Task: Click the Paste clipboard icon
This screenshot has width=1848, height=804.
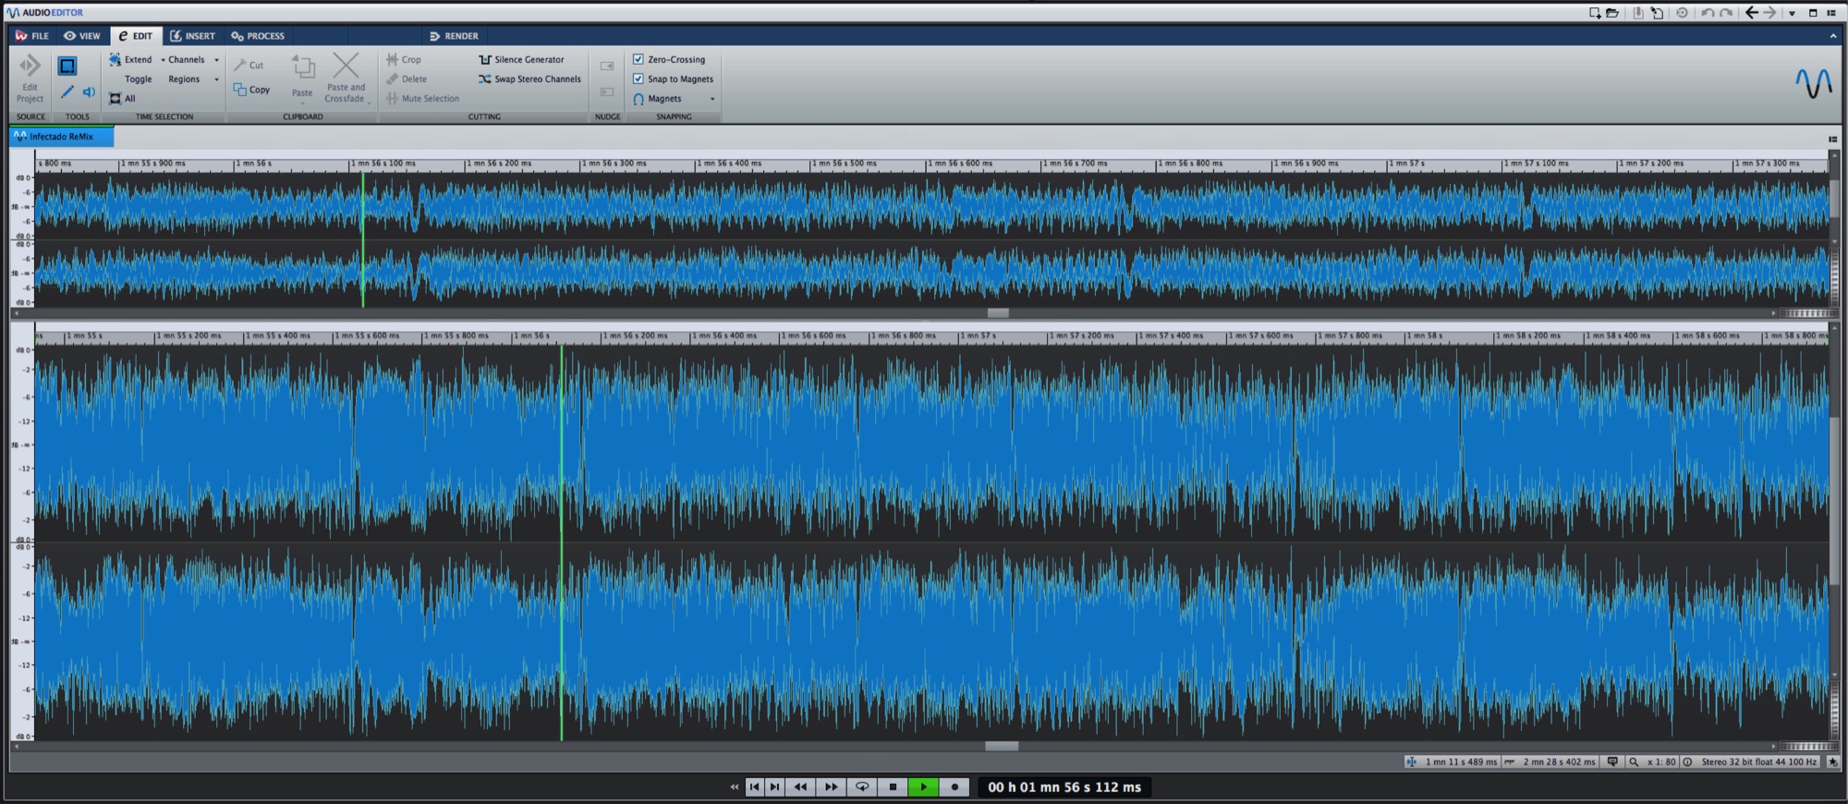Action: click(303, 67)
